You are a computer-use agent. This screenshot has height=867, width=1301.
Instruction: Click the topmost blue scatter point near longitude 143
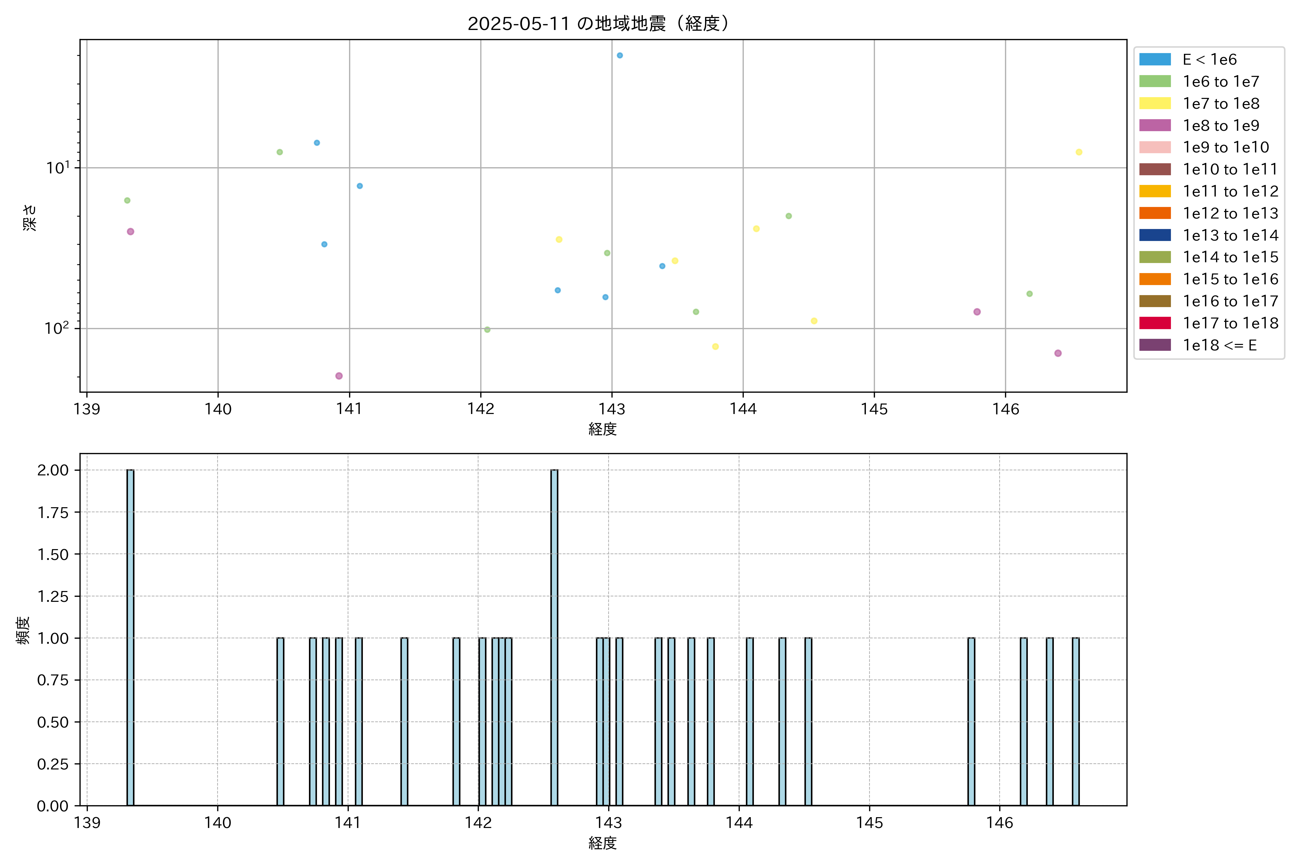619,55
